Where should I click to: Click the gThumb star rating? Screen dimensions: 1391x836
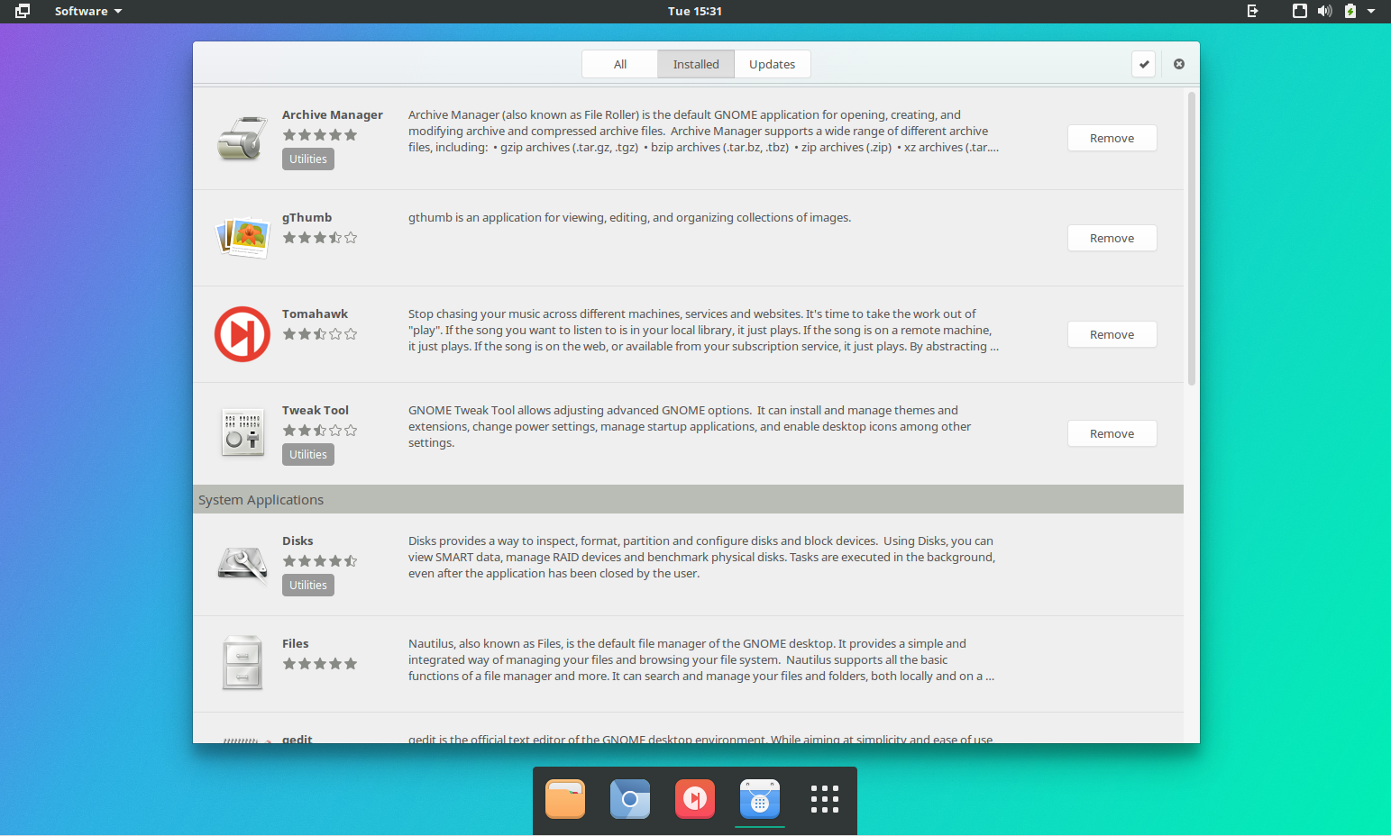(320, 238)
